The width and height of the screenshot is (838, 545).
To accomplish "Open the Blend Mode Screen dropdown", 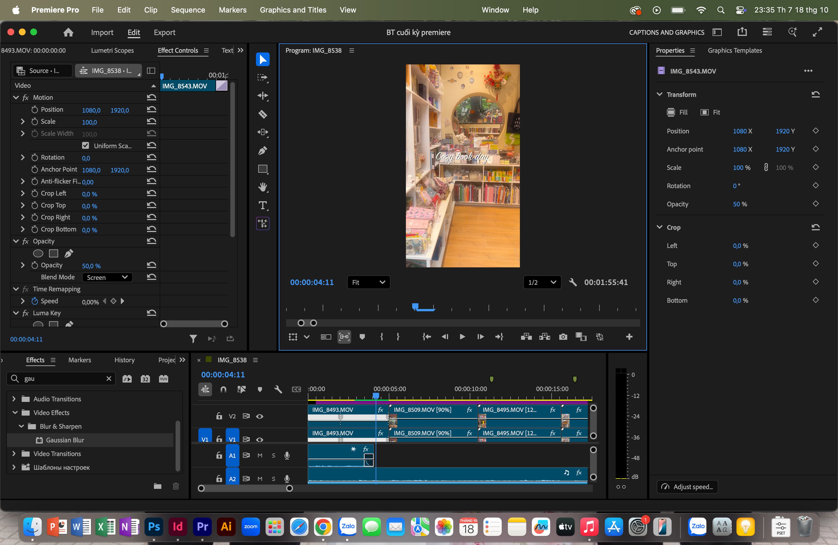I will [x=107, y=277].
